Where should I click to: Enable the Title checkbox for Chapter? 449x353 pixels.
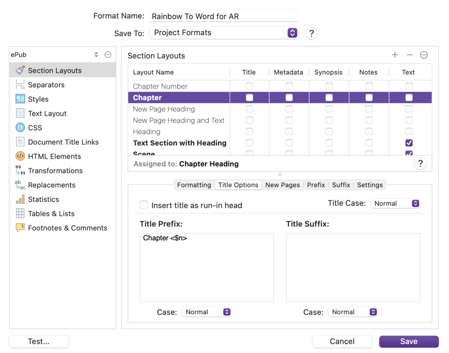pyautogui.click(x=249, y=97)
